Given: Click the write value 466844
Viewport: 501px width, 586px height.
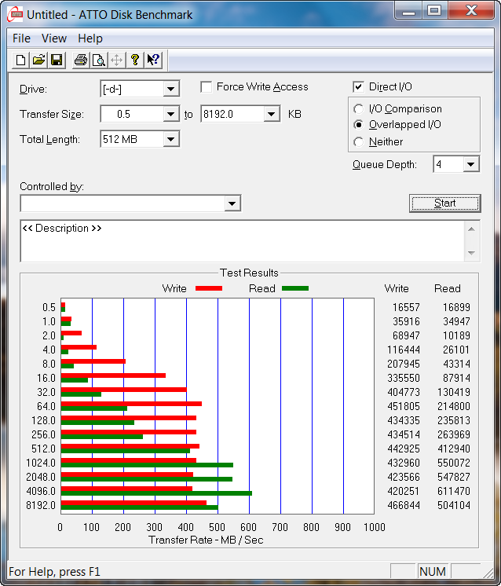Looking at the screenshot, I should (x=404, y=505).
